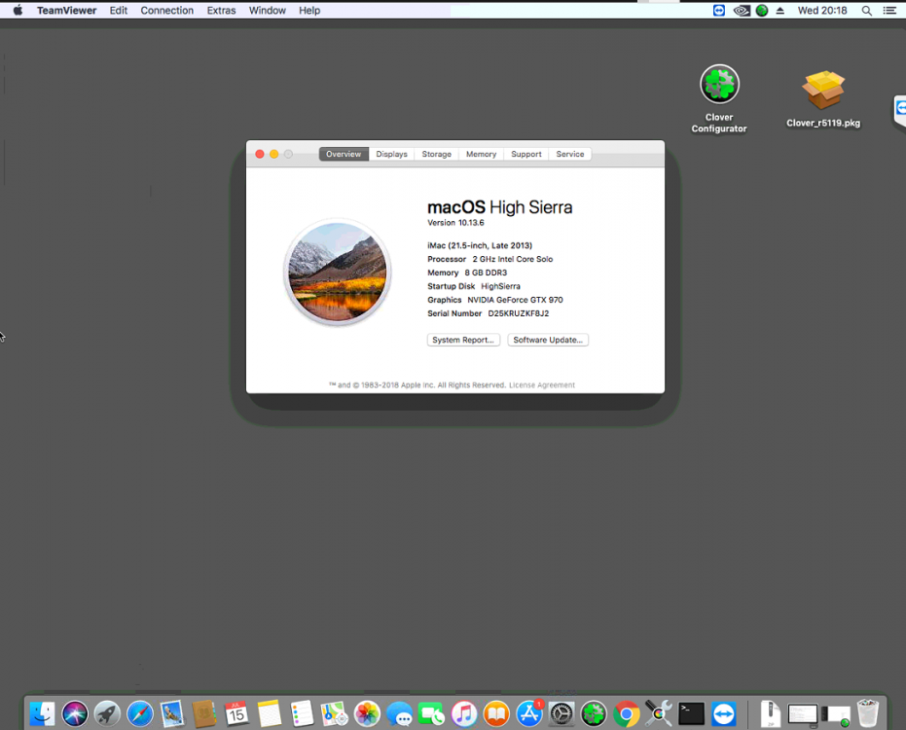906x730 pixels.
Task: Click NVIDIA driver menu bar icon
Action: 742,11
